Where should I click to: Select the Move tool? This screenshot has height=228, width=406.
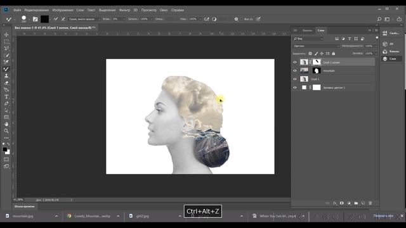(x=6, y=35)
